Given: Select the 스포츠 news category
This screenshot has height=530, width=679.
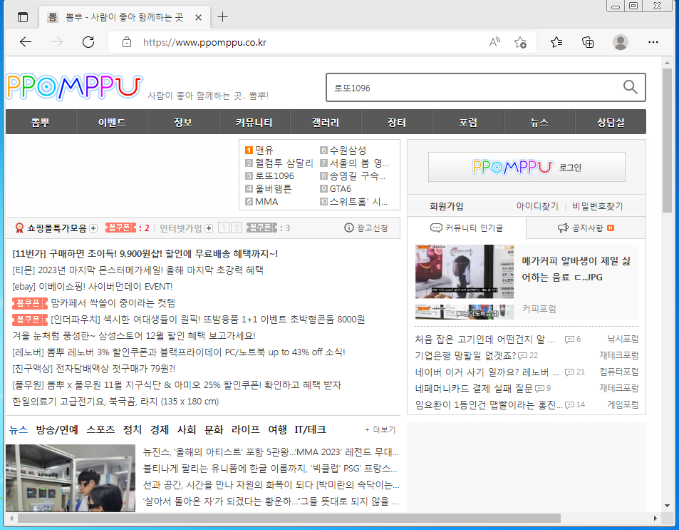Looking at the screenshot, I should click(100, 430).
